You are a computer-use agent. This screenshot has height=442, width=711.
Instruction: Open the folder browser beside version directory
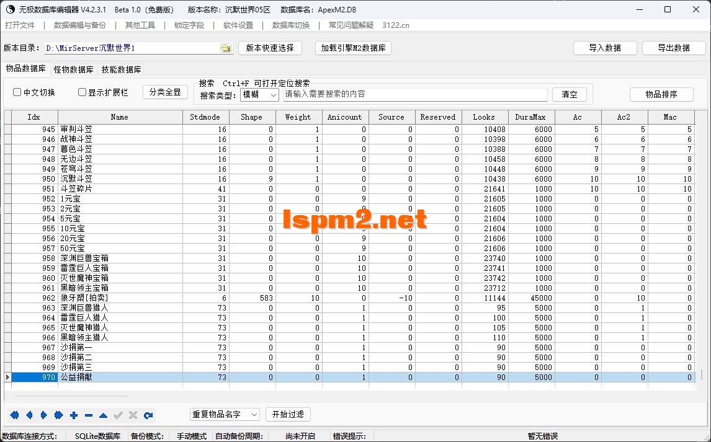(226, 47)
